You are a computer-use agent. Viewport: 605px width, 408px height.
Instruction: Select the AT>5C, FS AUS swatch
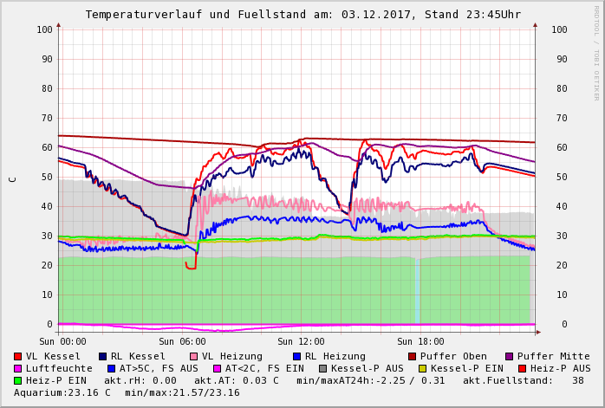(x=111, y=368)
